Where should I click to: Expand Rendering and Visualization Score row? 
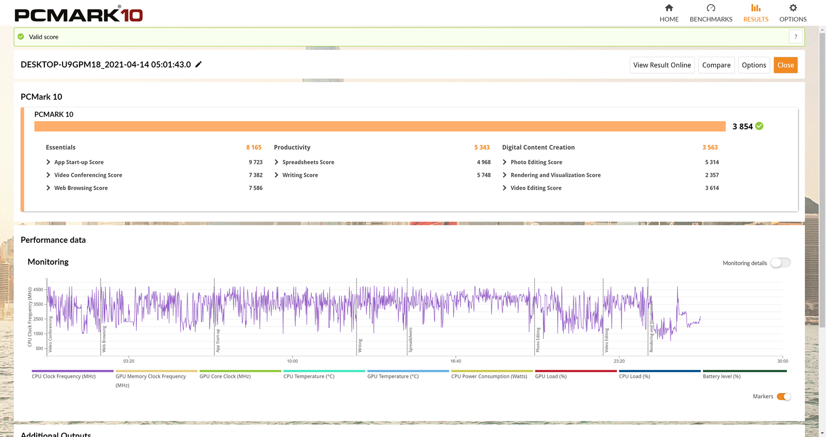tap(505, 175)
